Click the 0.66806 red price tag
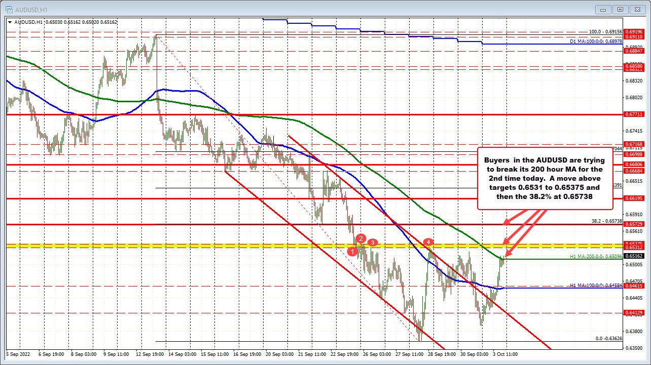Viewport: 651px width, 365px height. [x=635, y=165]
